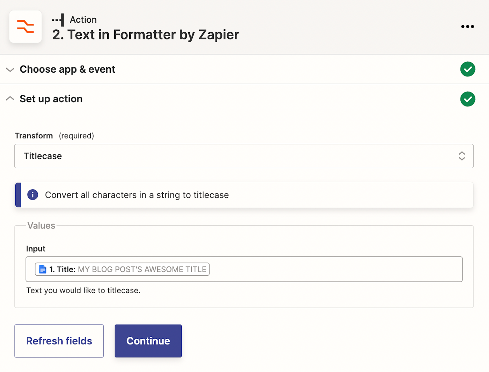This screenshot has width=489, height=372.
Task: Open the Transform dropdown showing Titlecase
Action: coord(238,156)
